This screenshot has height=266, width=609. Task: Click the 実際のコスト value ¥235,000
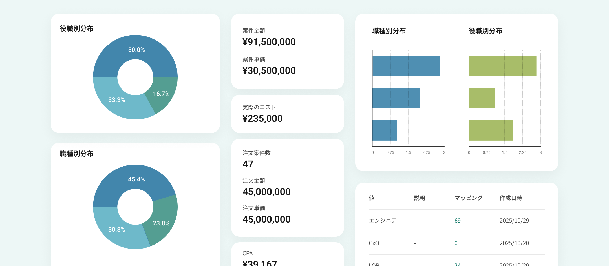click(262, 119)
